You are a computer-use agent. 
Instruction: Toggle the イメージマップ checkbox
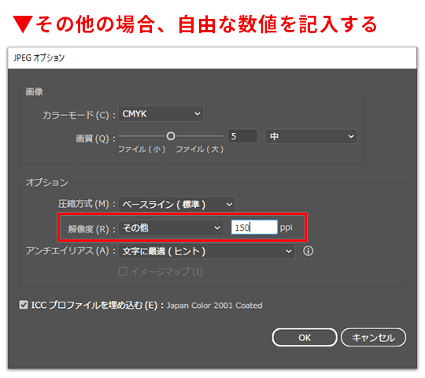(x=123, y=271)
